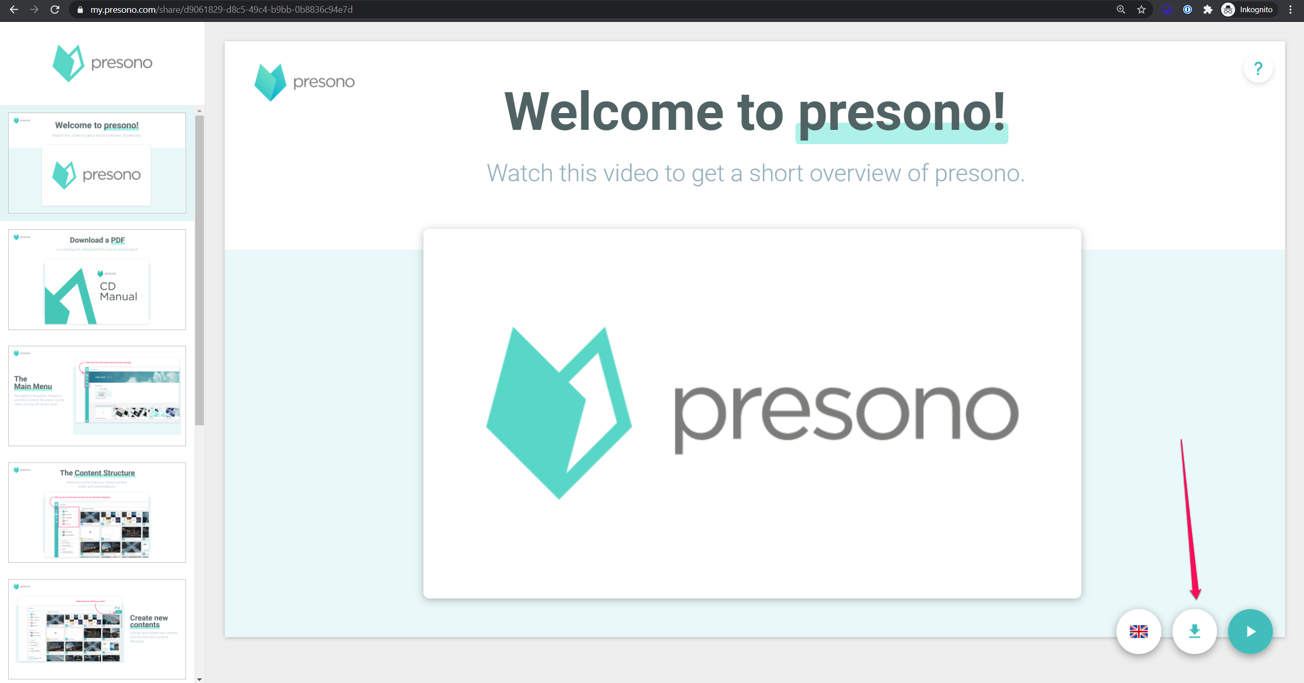
Task: Start the presentation with the play button
Action: click(x=1250, y=632)
